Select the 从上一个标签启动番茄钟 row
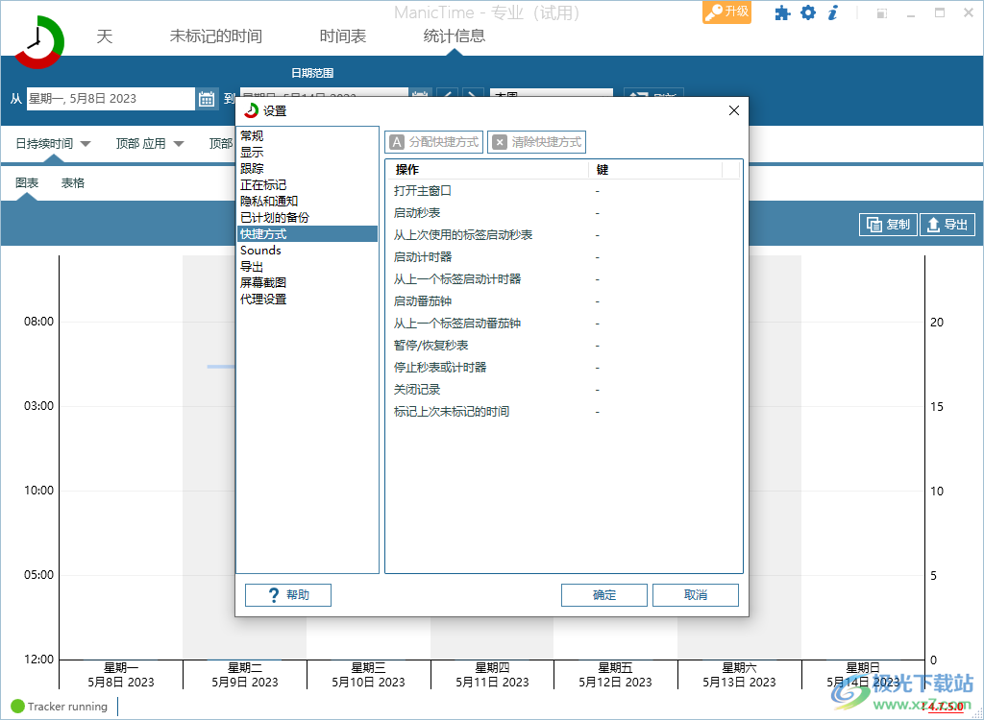 563,323
